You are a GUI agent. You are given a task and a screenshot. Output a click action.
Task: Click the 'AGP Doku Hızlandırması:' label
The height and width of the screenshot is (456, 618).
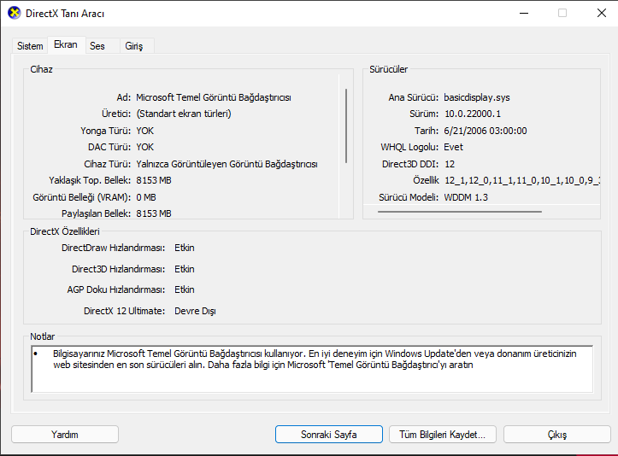116,289
